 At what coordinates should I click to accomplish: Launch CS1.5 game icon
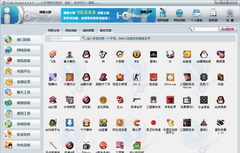[137, 77]
